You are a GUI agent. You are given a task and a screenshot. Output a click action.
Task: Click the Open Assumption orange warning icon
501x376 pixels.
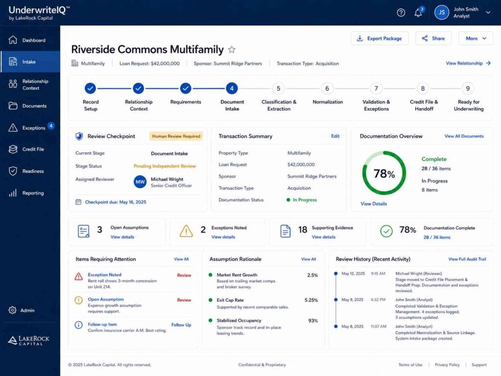(x=79, y=301)
